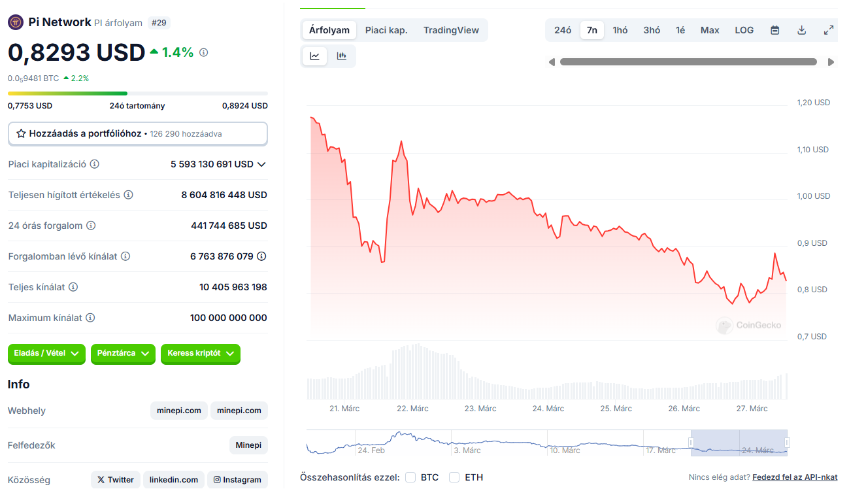Toggle LOG scale on chart
Viewport: 849px width, 491px height.
(744, 30)
